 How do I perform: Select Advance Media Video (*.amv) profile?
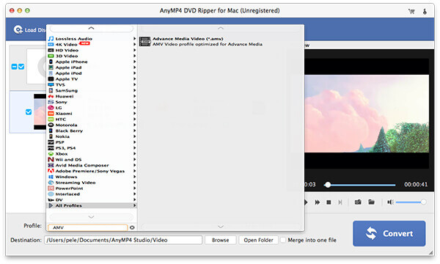[221, 42]
